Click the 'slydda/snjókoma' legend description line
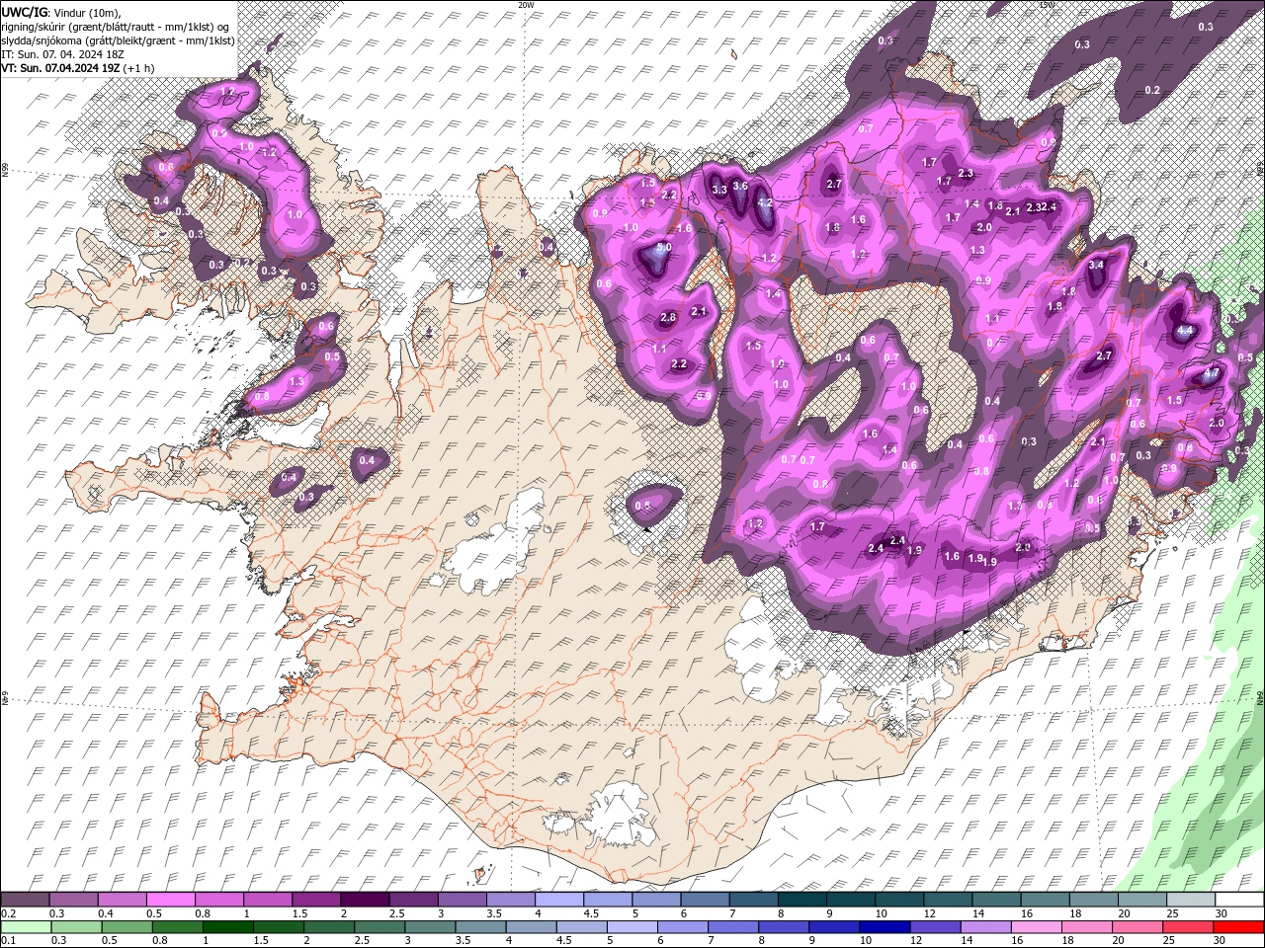 pyautogui.click(x=118, y=40)
